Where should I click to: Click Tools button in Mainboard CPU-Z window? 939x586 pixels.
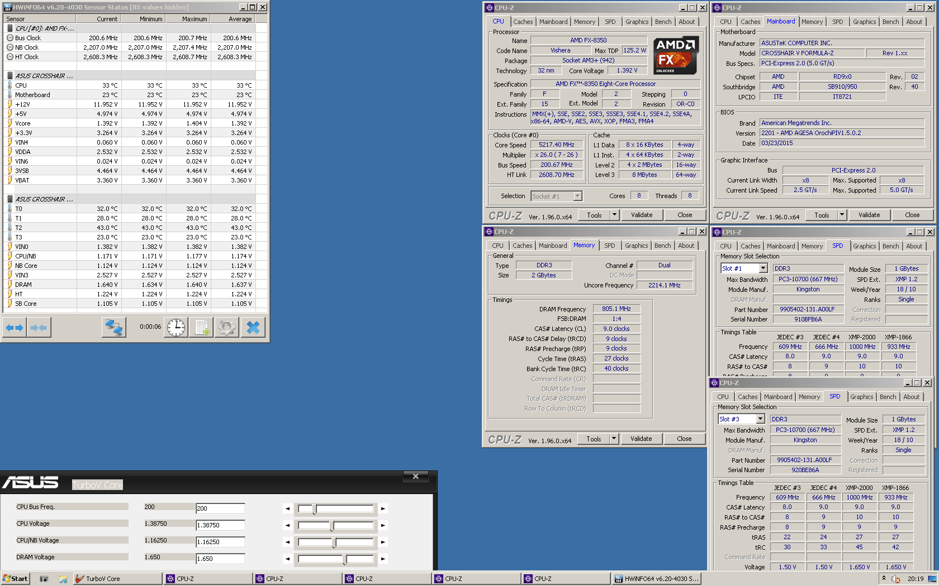[822, 215]
